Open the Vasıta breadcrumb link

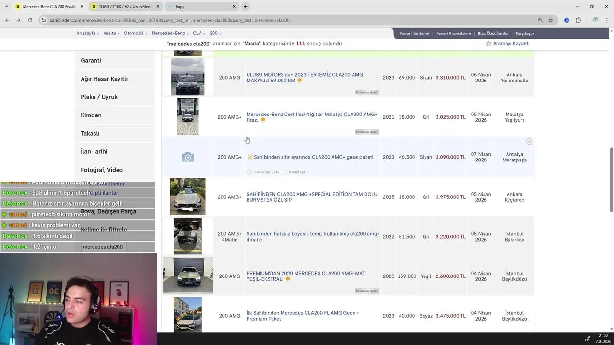click(x=109, y=34)
